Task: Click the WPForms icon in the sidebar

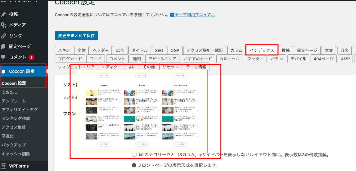Action: pyautogui.click(x=3, y=166)
